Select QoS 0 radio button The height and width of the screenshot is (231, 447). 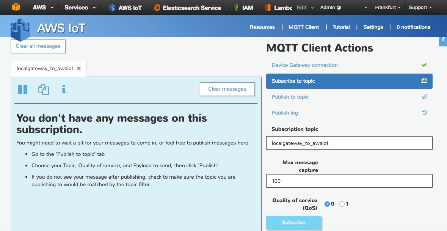pyautogui.click(x=327, y=204)
